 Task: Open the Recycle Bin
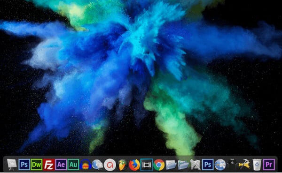257,165
